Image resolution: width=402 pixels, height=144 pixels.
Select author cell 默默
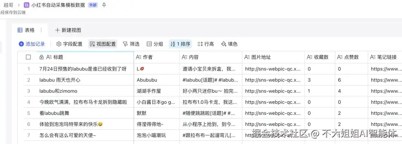tap(157, 113)
